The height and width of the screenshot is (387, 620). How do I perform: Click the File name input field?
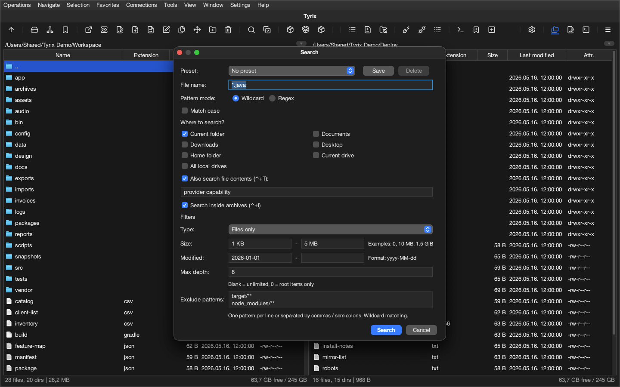[x=330, y=85]
